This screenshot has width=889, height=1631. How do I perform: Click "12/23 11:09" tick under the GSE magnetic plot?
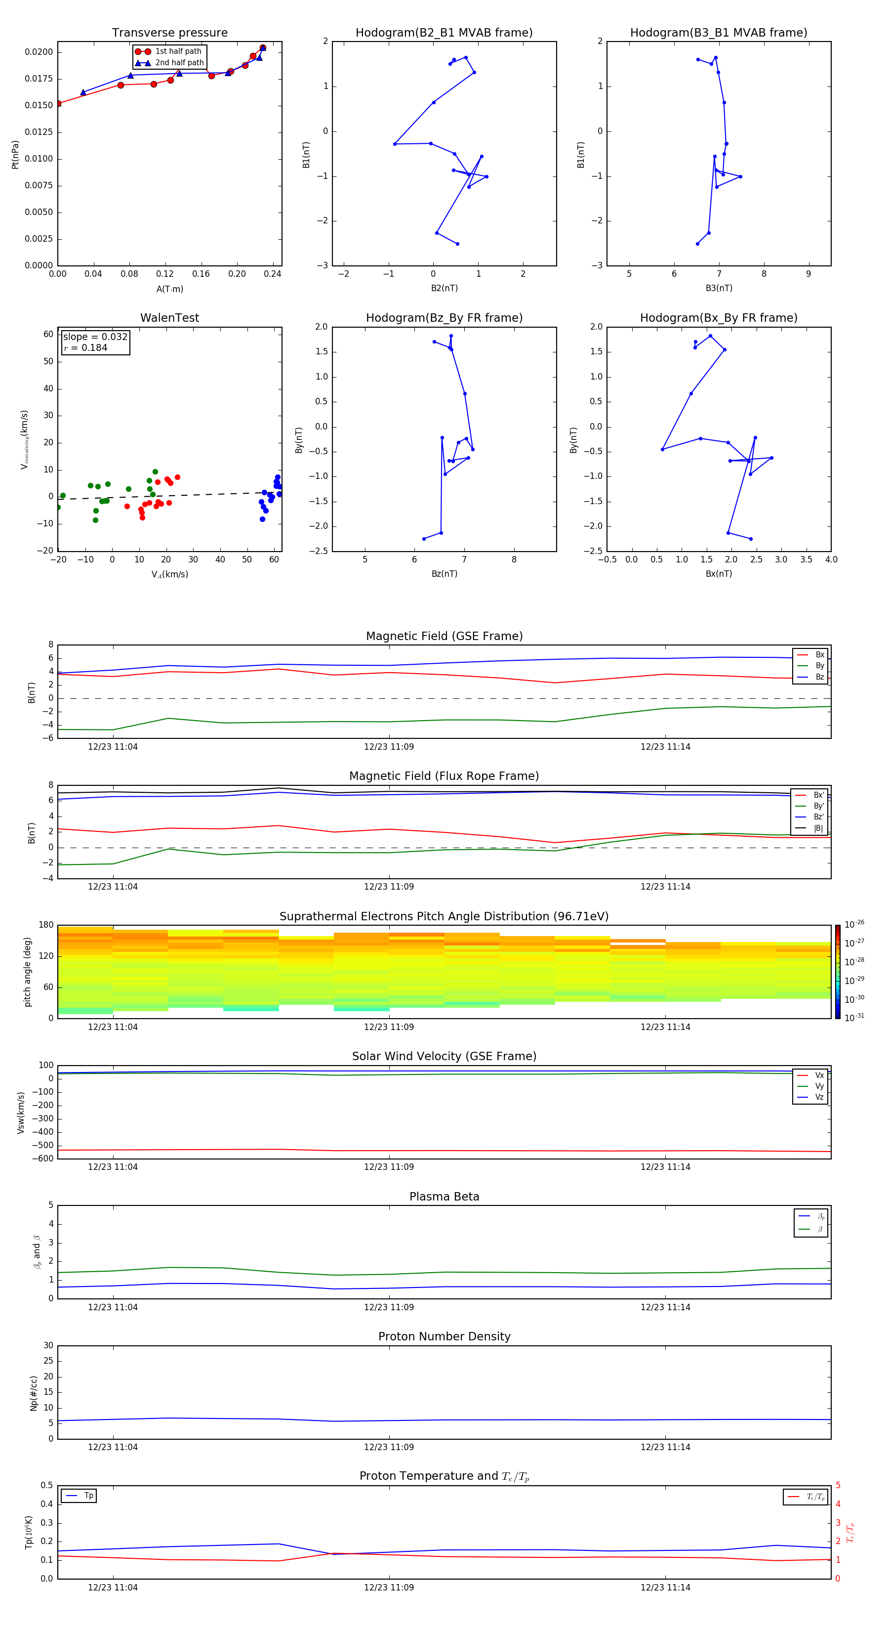click(x=389, y=747)
